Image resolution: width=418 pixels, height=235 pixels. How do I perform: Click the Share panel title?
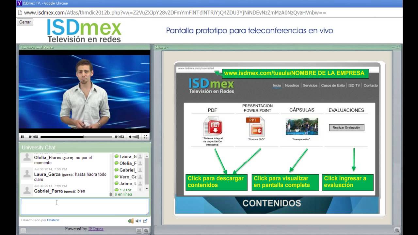(160, 47)
